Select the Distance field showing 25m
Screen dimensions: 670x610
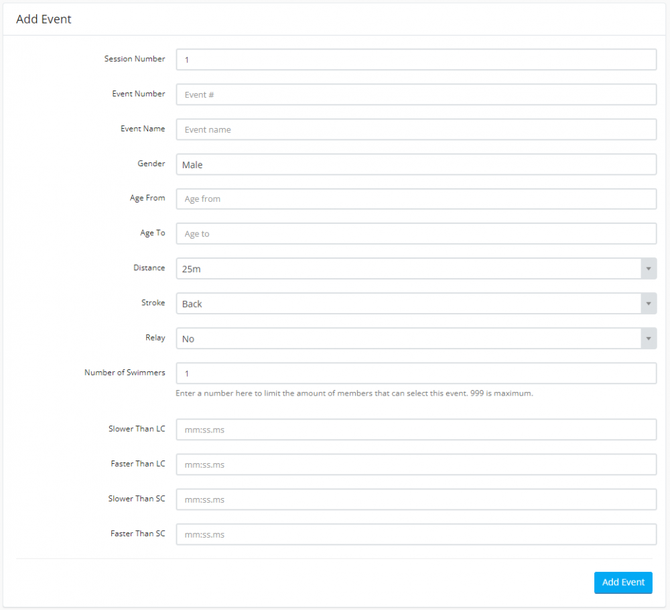coord(402,268)
